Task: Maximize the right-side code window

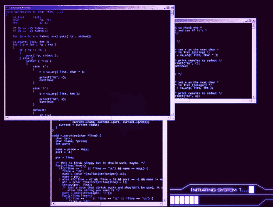Action: coord(250,21)
